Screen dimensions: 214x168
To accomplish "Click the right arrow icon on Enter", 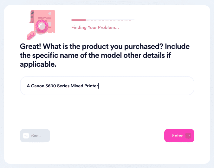I will (188, 136).
